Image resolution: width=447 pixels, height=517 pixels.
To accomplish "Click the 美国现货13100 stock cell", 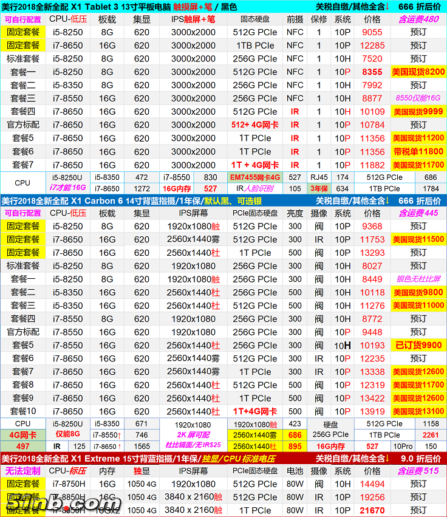I will [x=418, y=411].
